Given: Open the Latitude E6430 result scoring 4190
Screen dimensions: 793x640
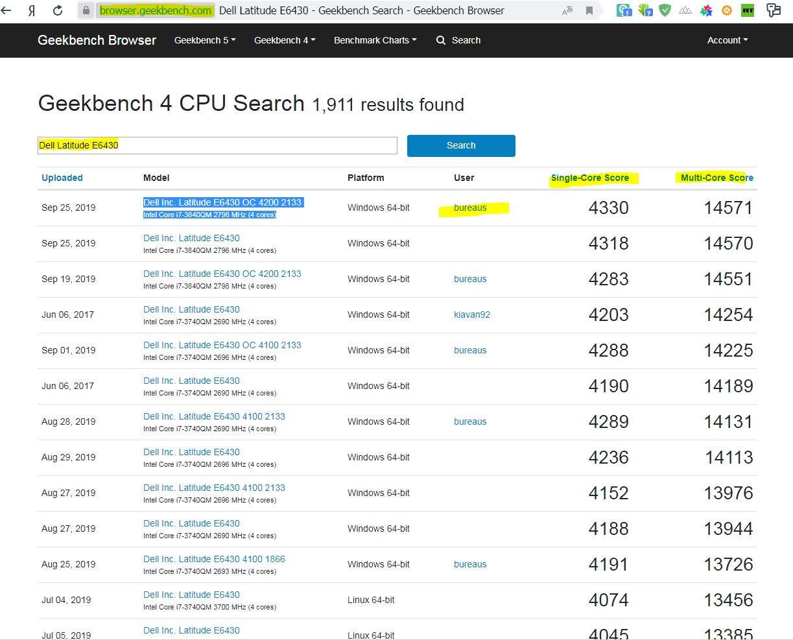Looking at the screenshot, I should pos(191,381).
